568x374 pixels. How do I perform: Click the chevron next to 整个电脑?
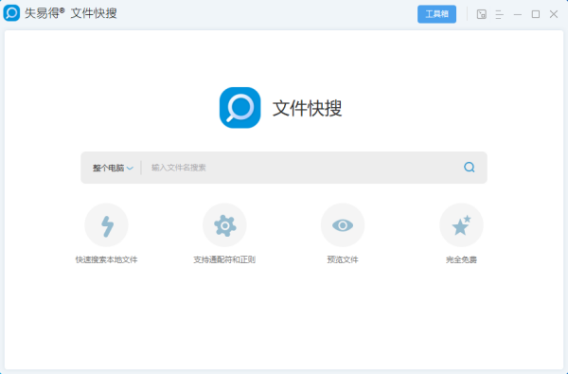[x=130, y=169]
